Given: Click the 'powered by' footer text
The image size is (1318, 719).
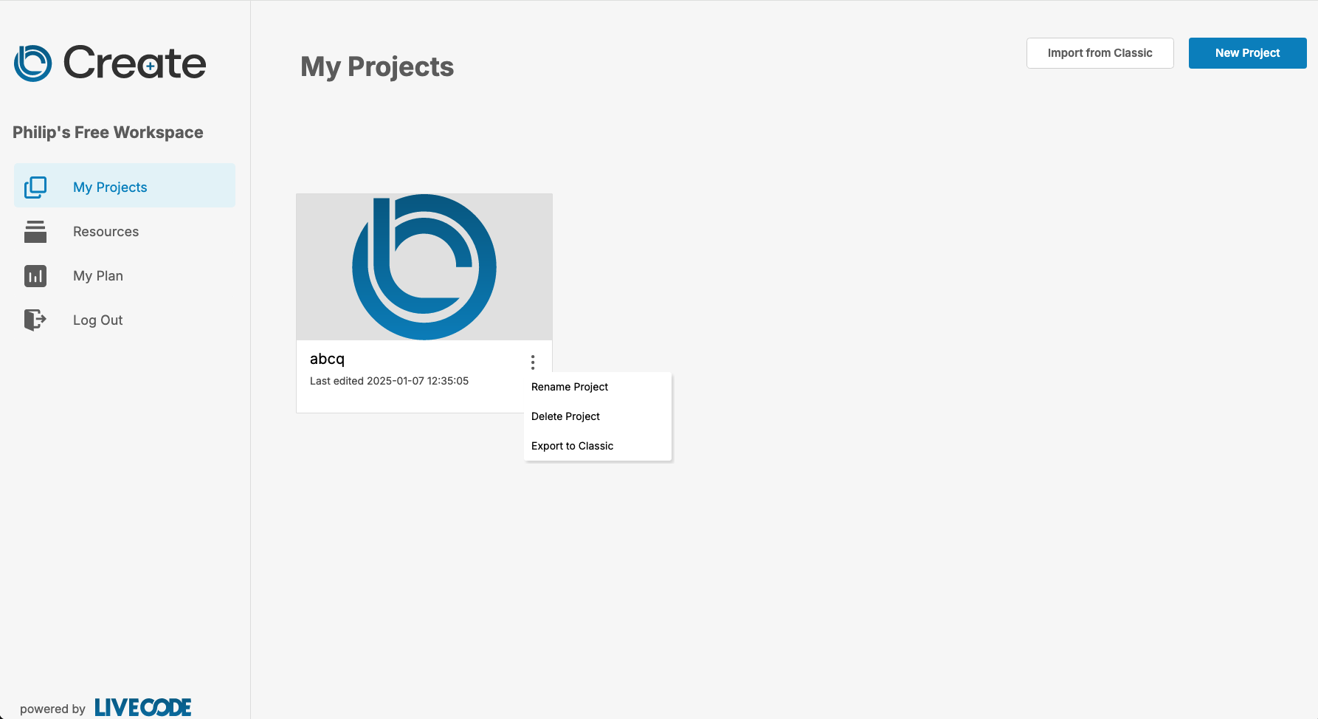Looking at the screenshot, I should [x=52, y=709].
